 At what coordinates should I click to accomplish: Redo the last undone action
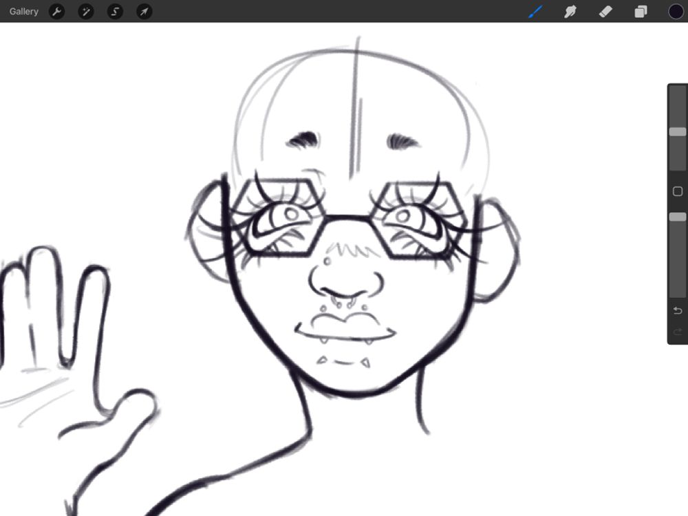coord(678,332)
